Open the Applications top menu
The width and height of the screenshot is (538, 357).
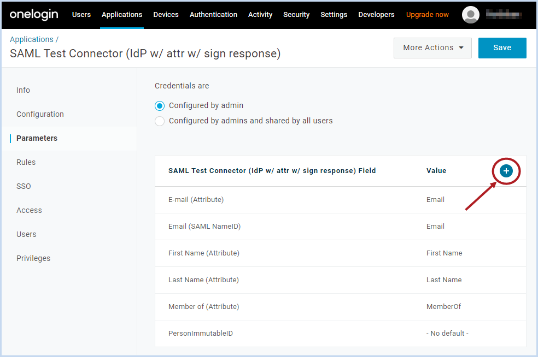click(x=122, y=15)
